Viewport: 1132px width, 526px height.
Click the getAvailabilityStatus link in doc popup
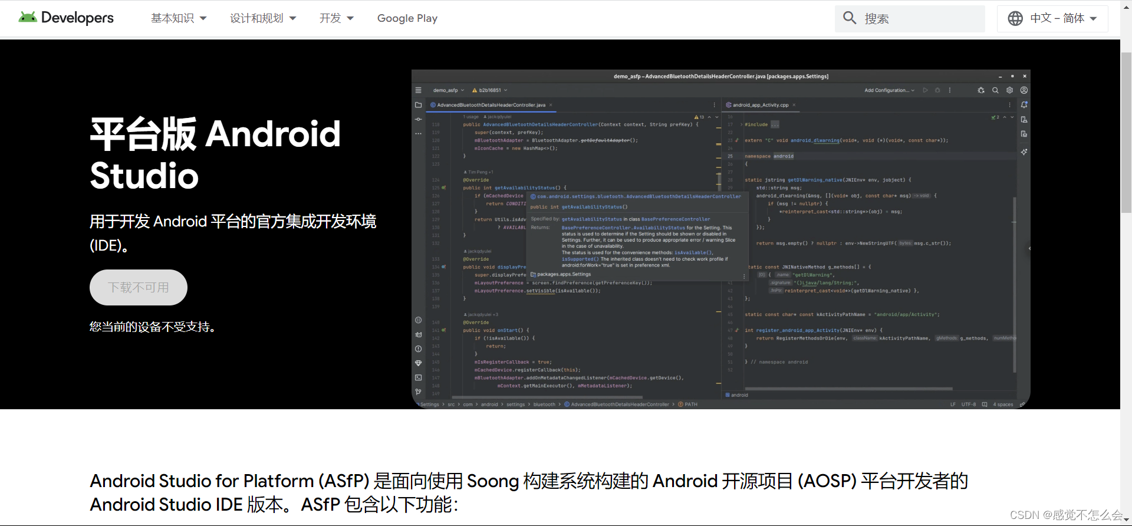coord(592,219)
